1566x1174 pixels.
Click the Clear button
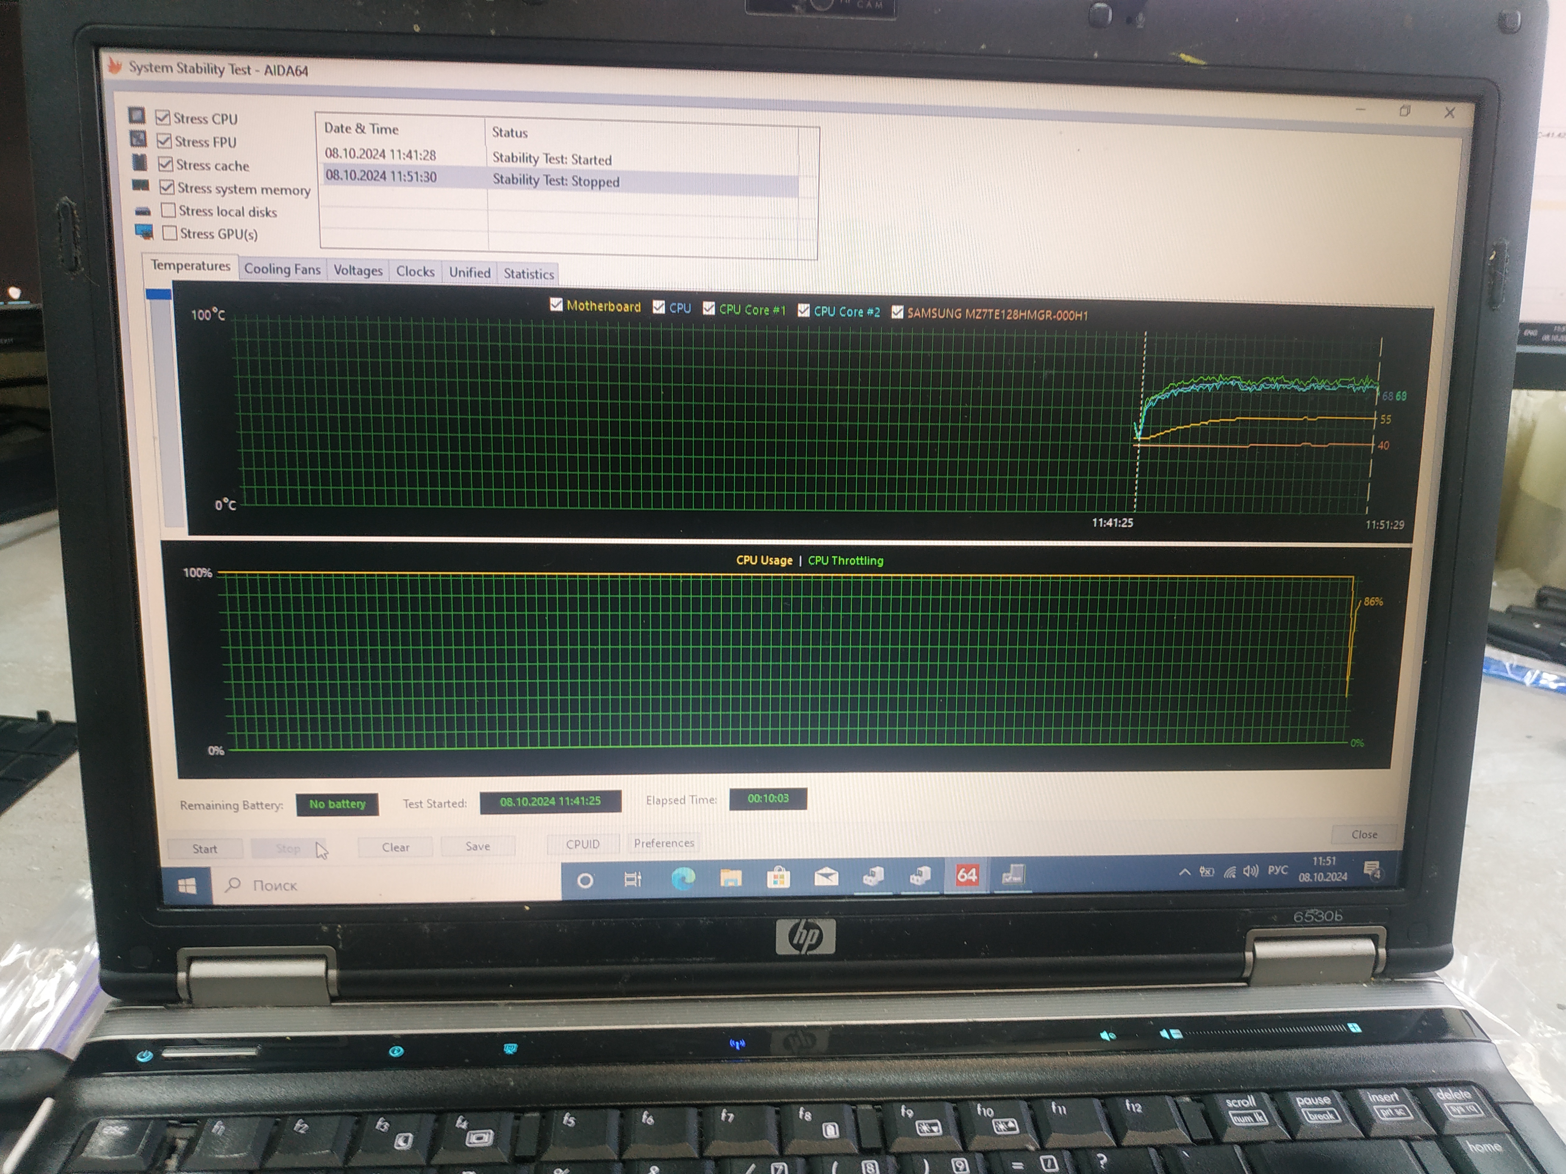click(x=396, y=847)
